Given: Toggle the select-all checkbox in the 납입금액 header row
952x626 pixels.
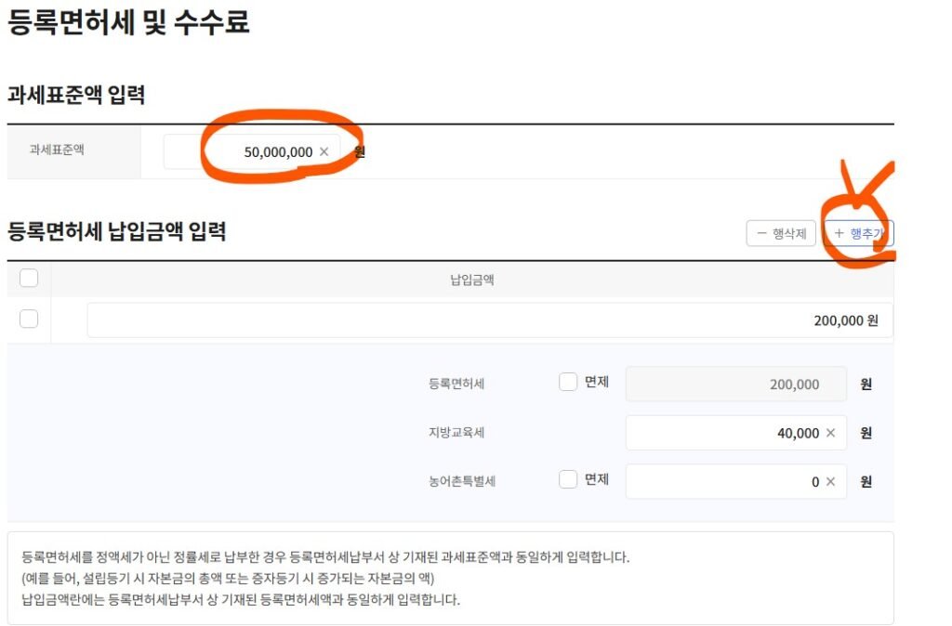Looking at the screenshot, I should [29, 278].
